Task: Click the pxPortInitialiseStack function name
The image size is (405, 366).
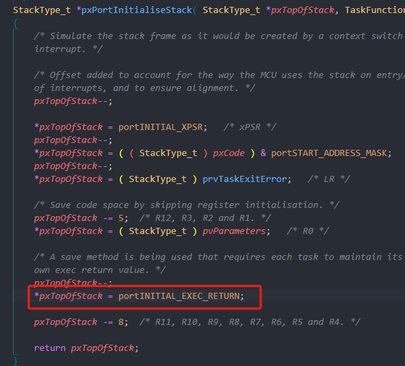Action: click(137, 10)
